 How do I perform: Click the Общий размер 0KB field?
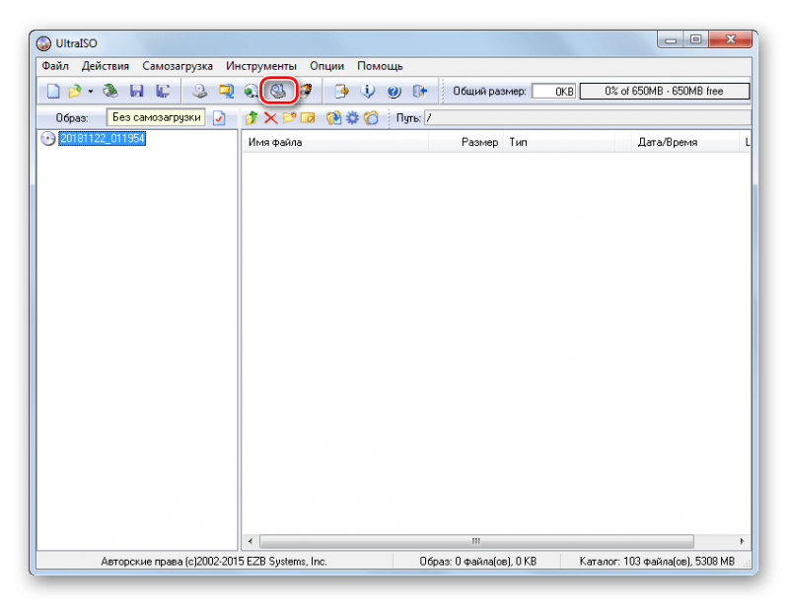(554, 91)
